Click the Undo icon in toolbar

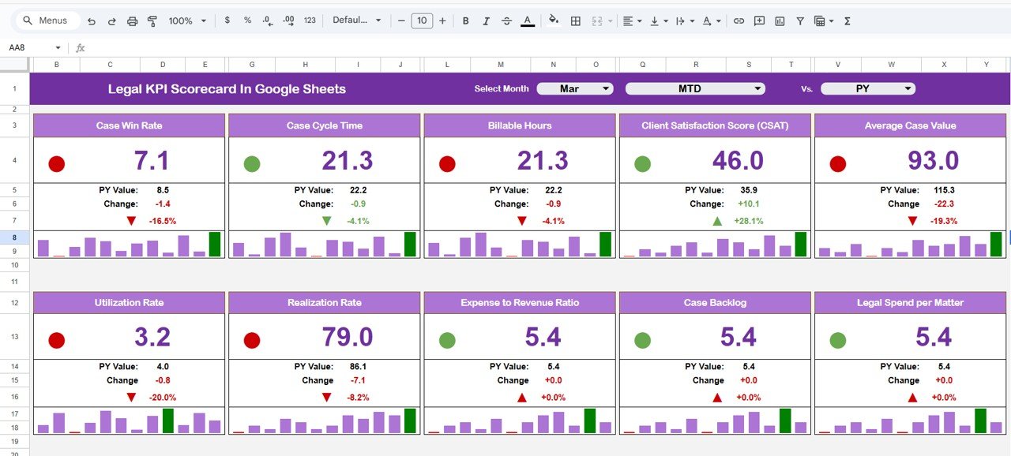coord(92,21)
